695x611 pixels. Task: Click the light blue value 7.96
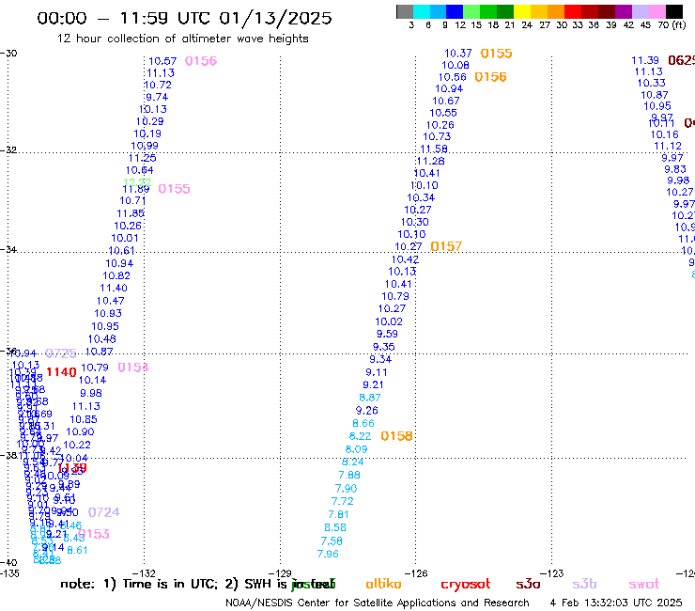328,554
